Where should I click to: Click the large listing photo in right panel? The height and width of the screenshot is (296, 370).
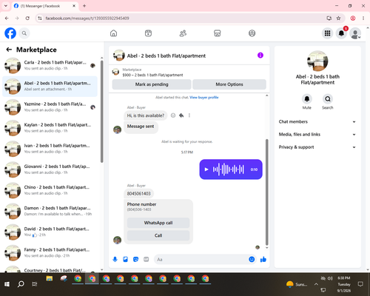tap(317, 61)
